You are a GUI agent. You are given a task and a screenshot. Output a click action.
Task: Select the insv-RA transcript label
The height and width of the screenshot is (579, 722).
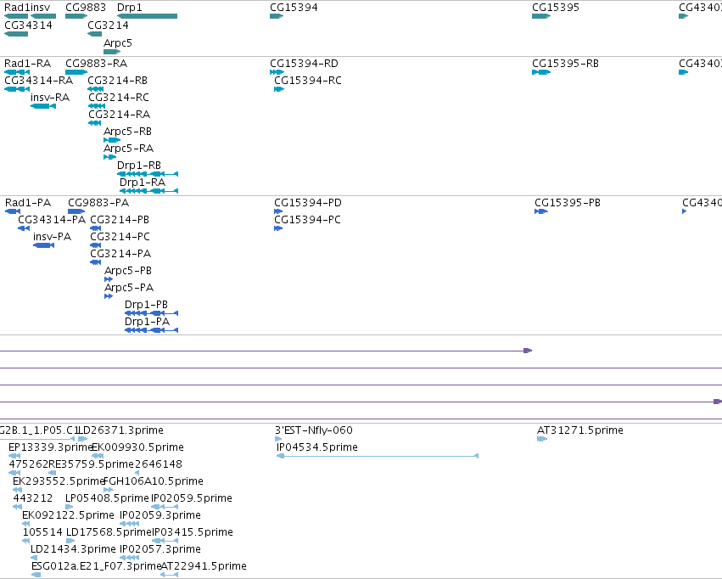[x=50, y=97]
